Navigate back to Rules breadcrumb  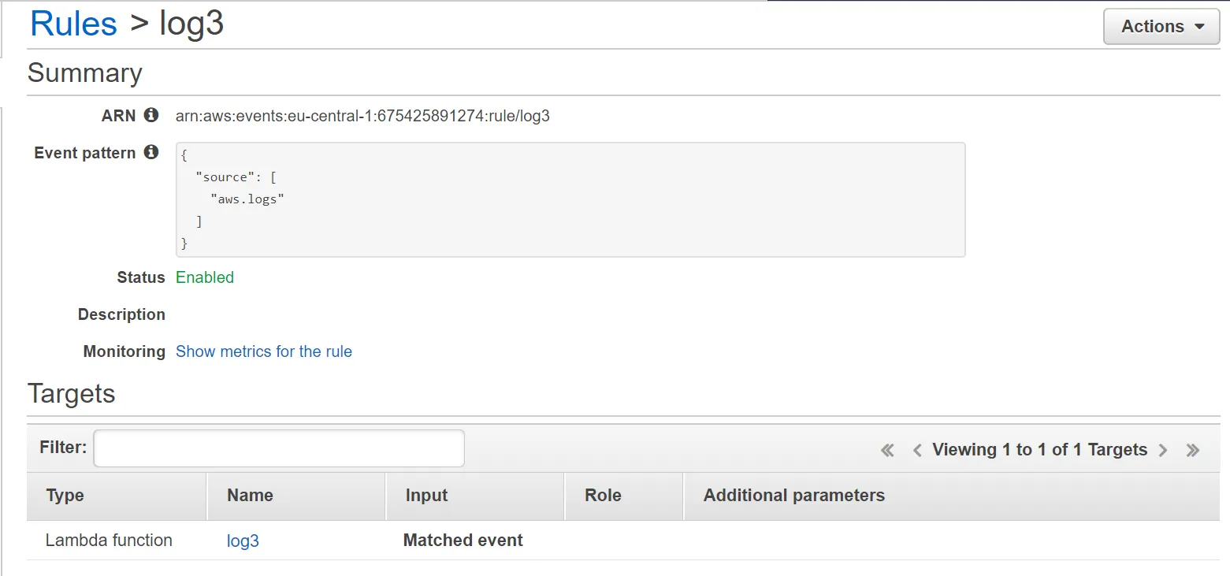[x=73, y=24]
